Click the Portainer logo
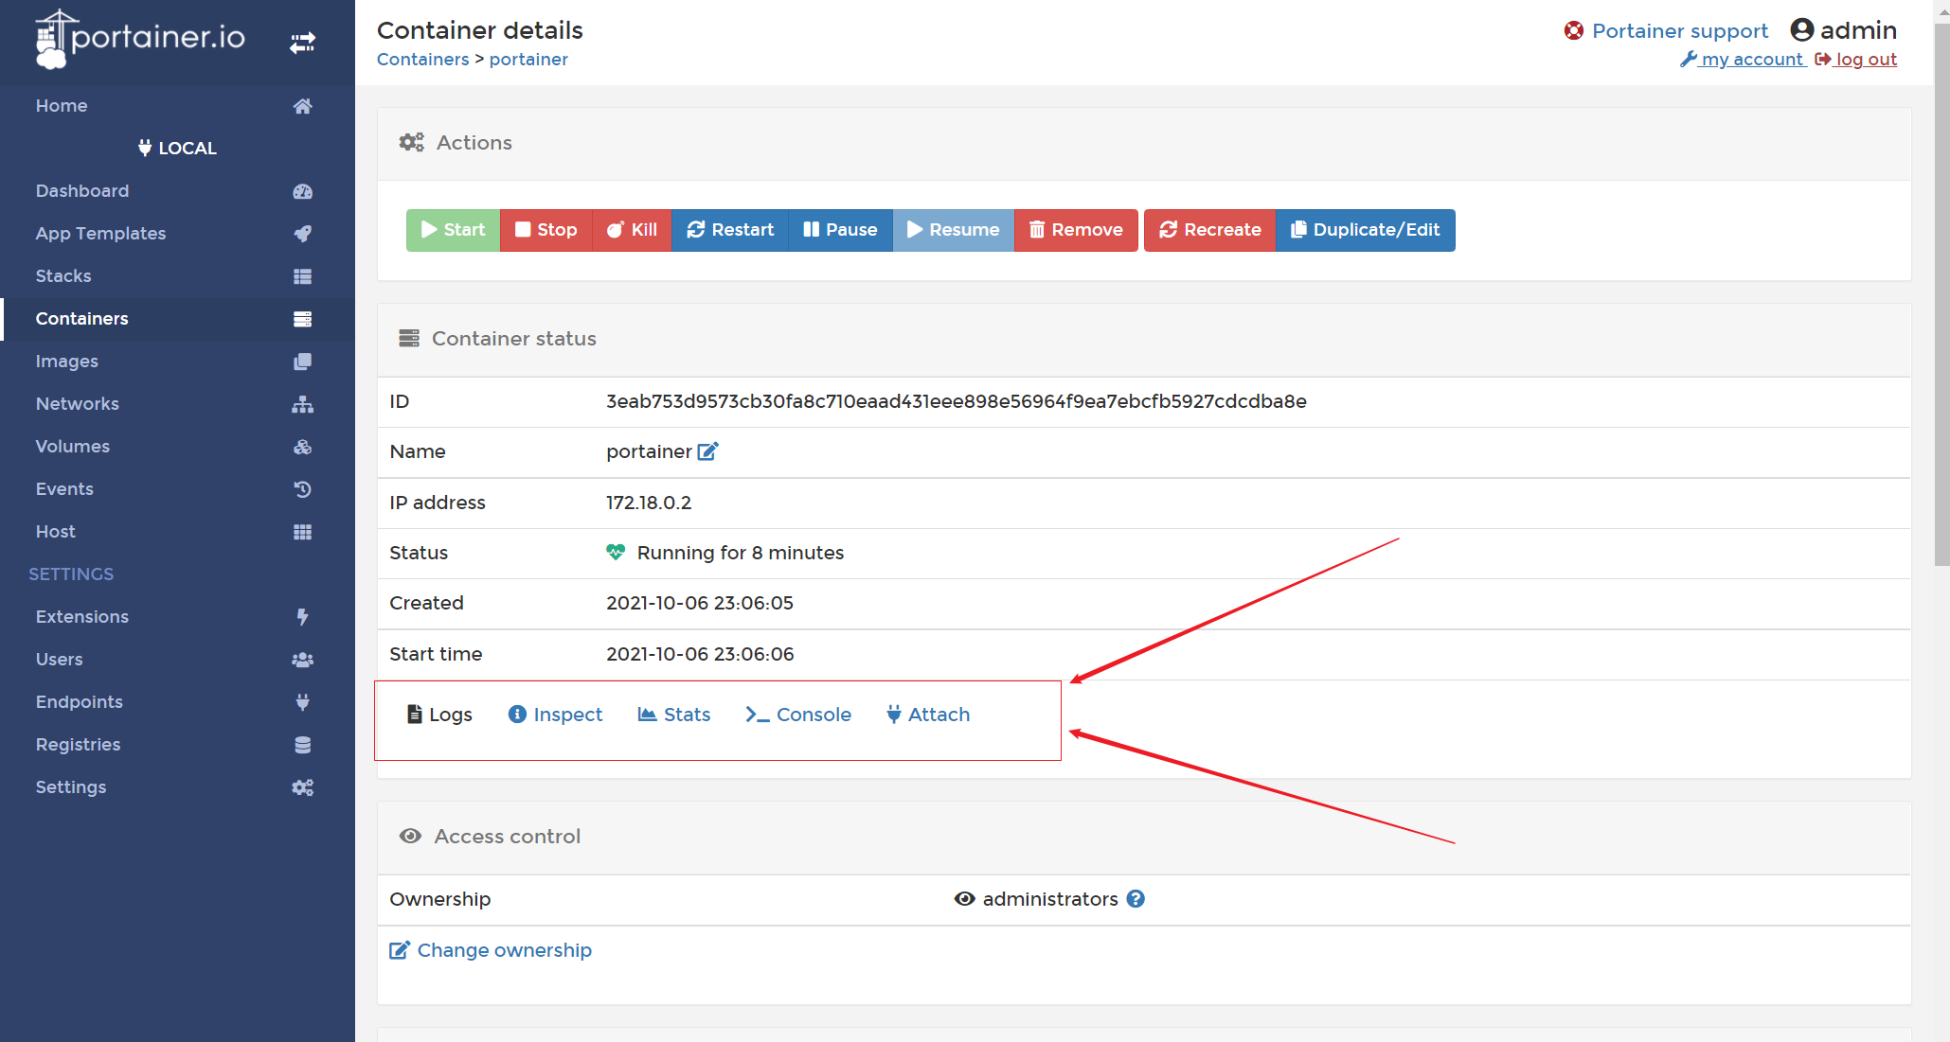1950x1042 pixels. pyautogui.click(x=140, y=39)
